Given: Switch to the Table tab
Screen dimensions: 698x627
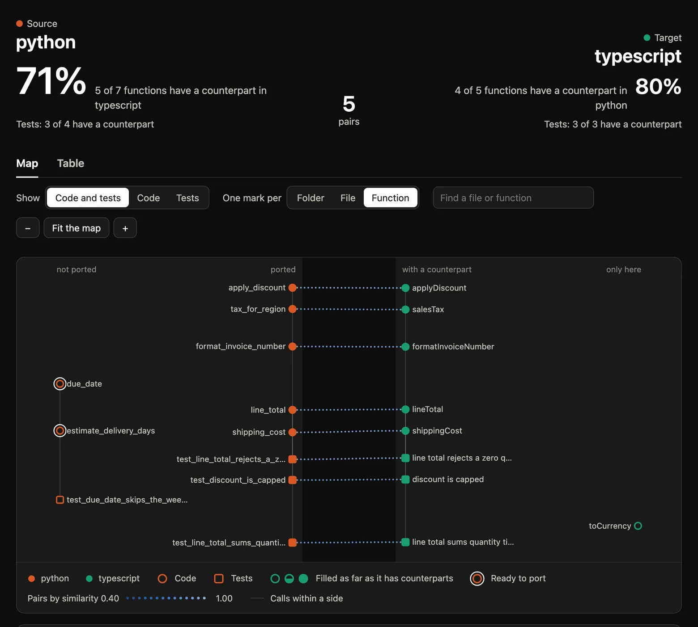Looking at the screenshot, I should [x=71, y=163].
